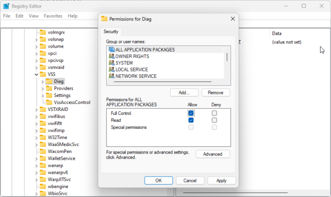Open the Favorites menu
This screenshot has height=197, width=331.
tap(53, 16)
